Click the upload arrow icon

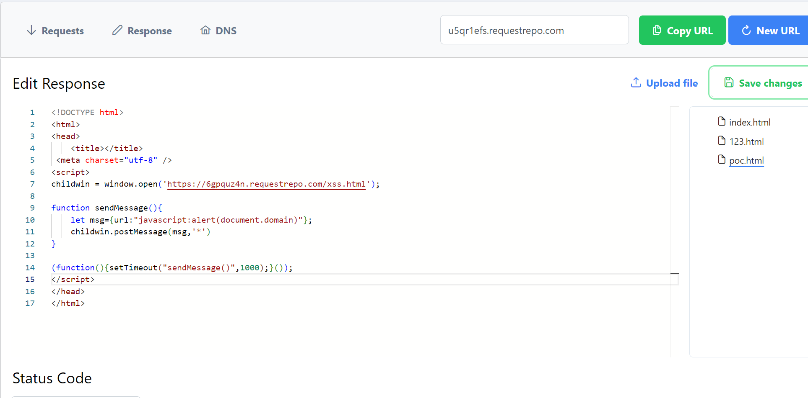[x=636, y=82]
